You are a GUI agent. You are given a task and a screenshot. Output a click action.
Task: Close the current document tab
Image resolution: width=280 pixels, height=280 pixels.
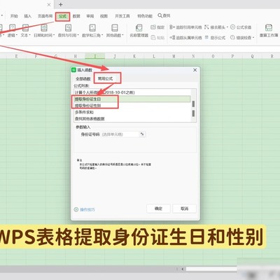[x=49, y=4]
